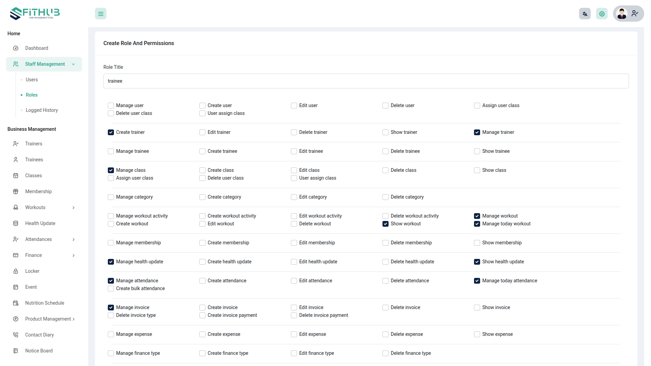The height and width of the screenshot is (366, 651).
Task: Click the hamburger menu toggle icon
Action: [101, 14]
